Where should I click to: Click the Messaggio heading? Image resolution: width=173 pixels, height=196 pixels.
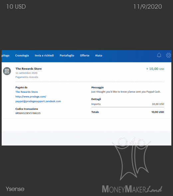97,87
